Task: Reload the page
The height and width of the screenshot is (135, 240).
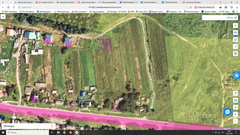Action: 14,7
